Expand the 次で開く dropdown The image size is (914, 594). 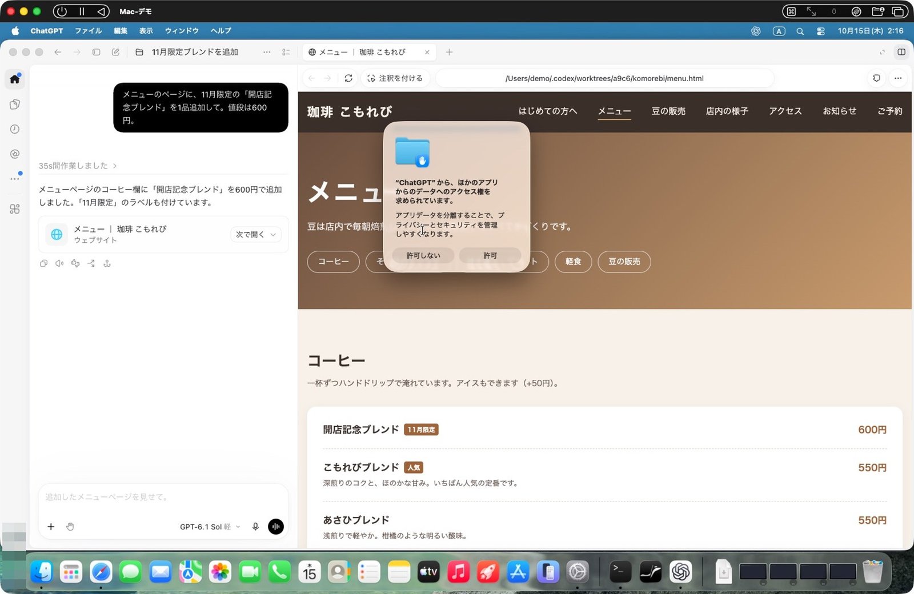tap(256, 234)
